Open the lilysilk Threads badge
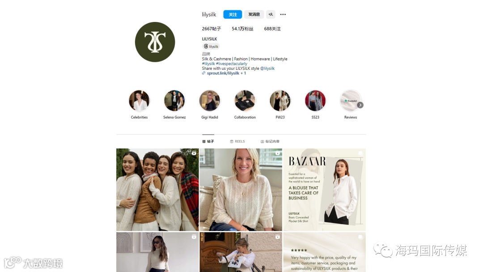The width and height of the screenshot is (483, 272). (211, 47)
